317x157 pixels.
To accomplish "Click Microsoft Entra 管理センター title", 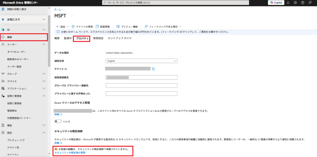I will [x=20, y=3].
